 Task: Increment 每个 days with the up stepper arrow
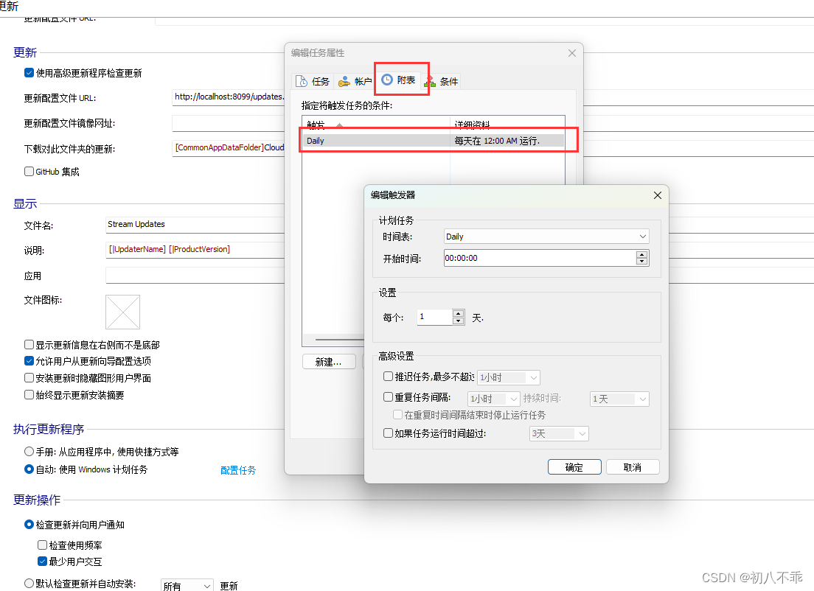(459, 314)
